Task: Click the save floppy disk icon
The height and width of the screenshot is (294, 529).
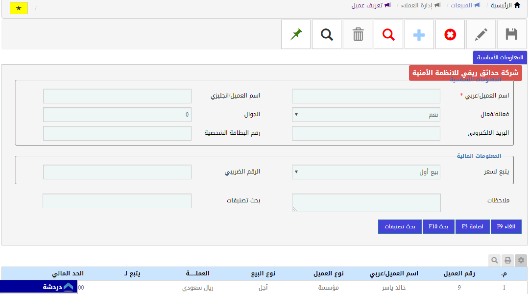Action: pos(511,34)
